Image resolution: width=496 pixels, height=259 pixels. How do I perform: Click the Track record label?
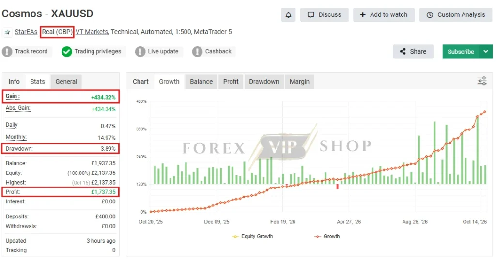click(31, 51)
